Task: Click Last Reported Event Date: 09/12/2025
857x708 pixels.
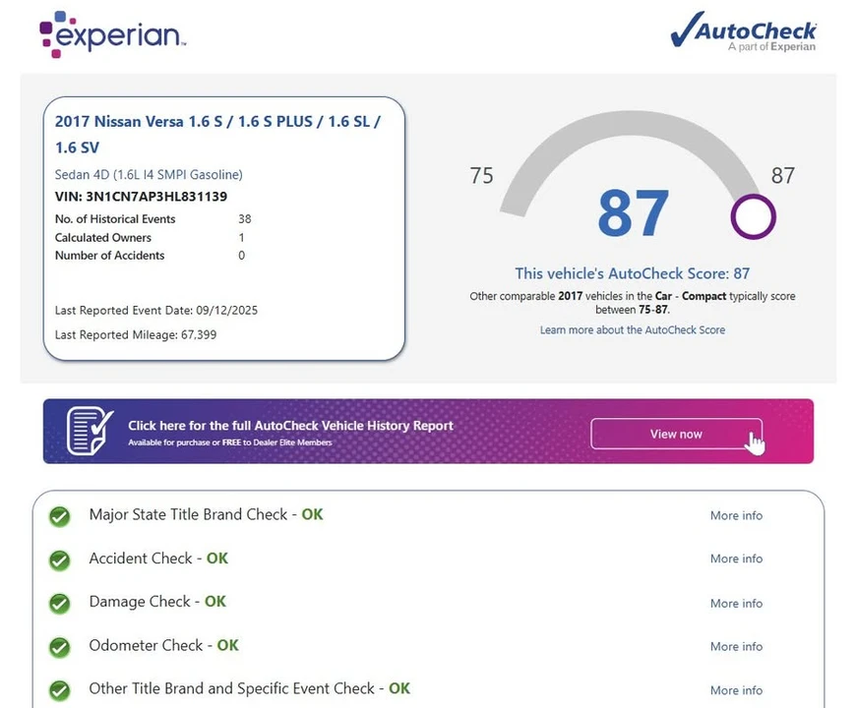Action: point(156,311)
